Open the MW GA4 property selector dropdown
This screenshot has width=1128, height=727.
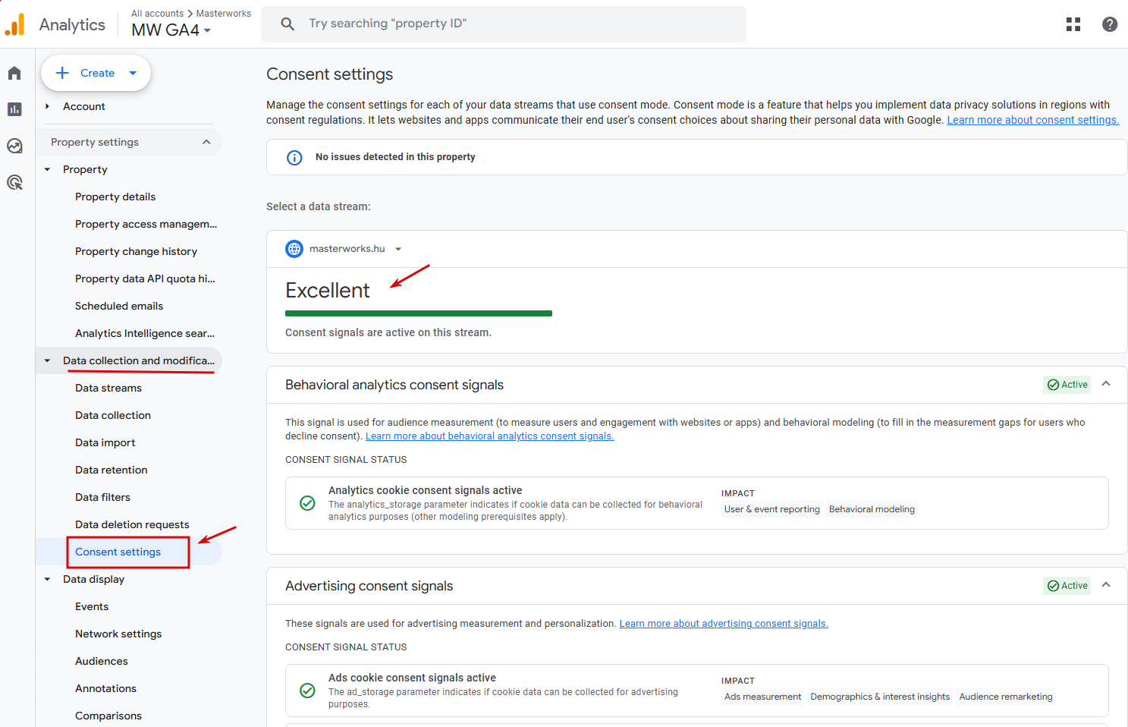tap(171, 30)
